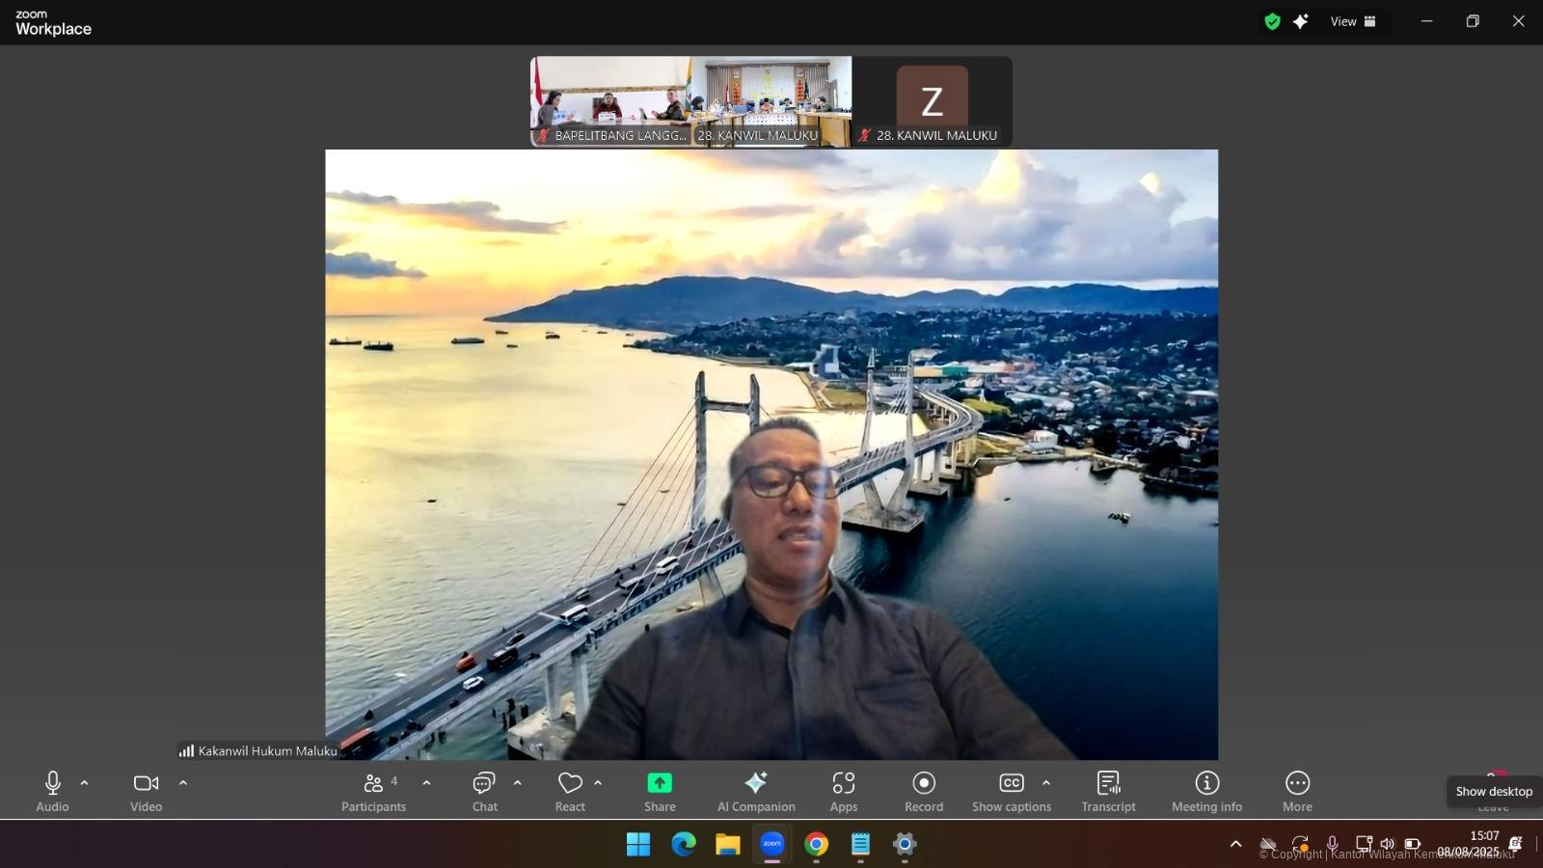The image size is (1543, 868).
Task: Click the battery status tray icon
Action: [1413, 844]
